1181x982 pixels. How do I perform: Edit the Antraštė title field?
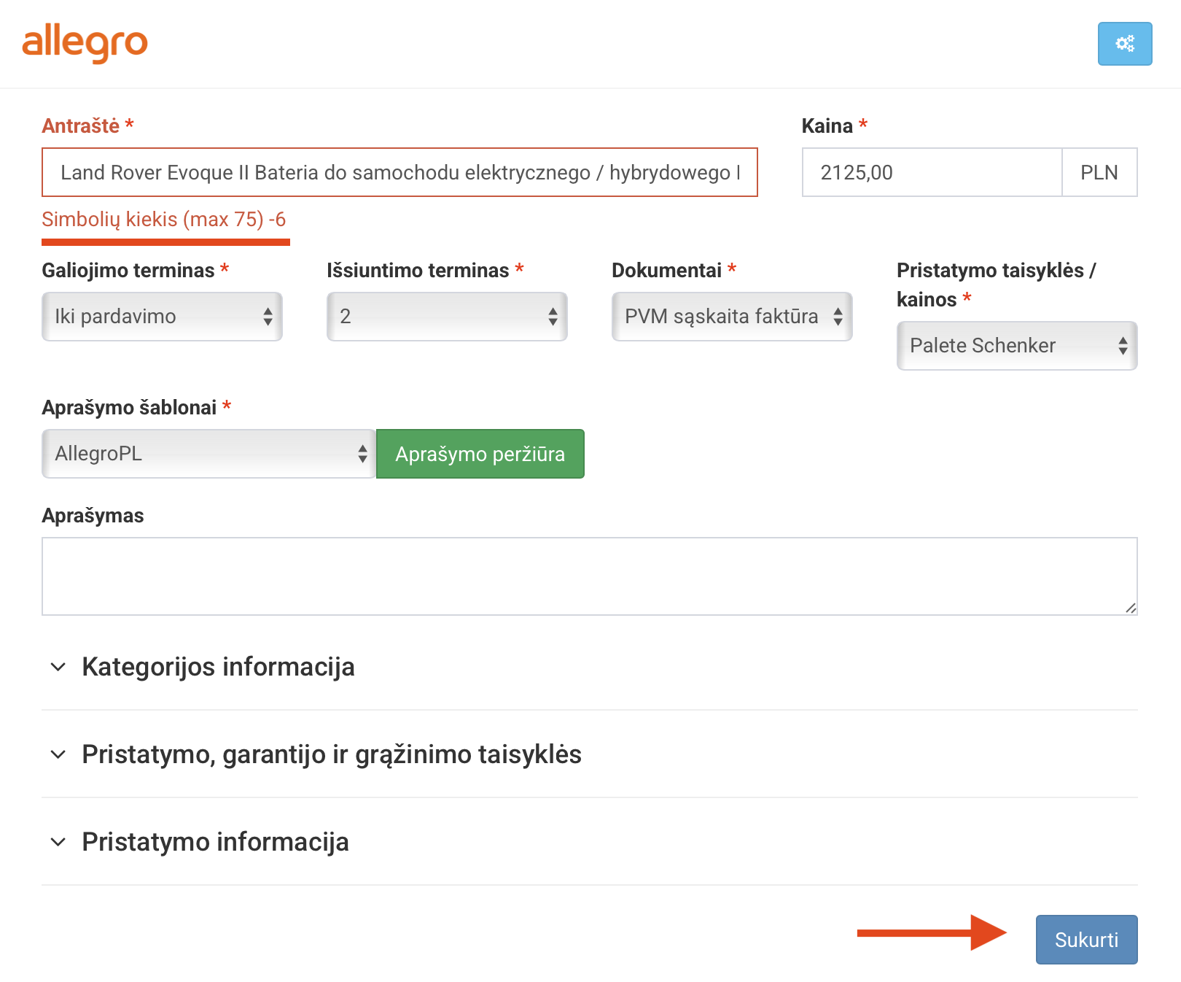(399, 172)
